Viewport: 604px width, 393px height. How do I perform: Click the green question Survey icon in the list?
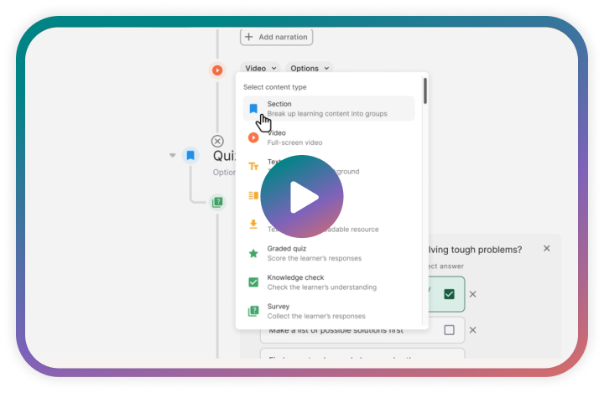tap(253, 311)
